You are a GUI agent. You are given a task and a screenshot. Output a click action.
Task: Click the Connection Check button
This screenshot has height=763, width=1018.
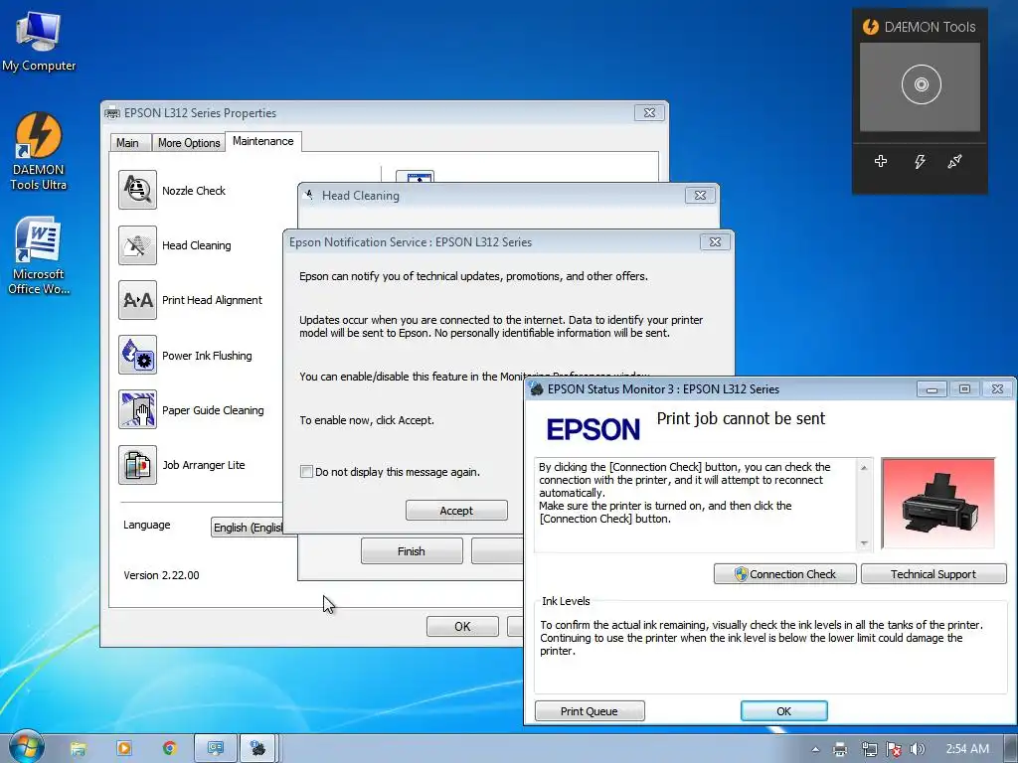(x=785, y=574)
